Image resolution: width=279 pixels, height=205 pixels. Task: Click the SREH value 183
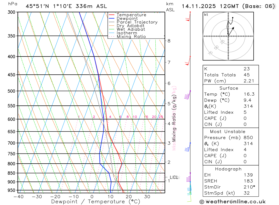[248, 181]
